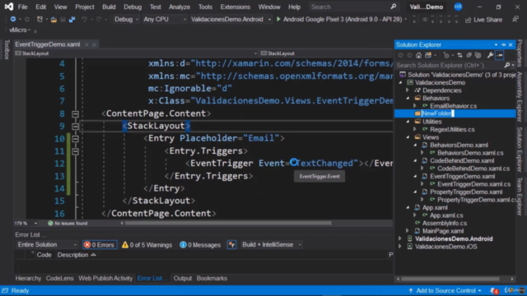Click the Visual Studio logo icon
The width and height of the screenshot is (527, 296).
coord(9,7)
